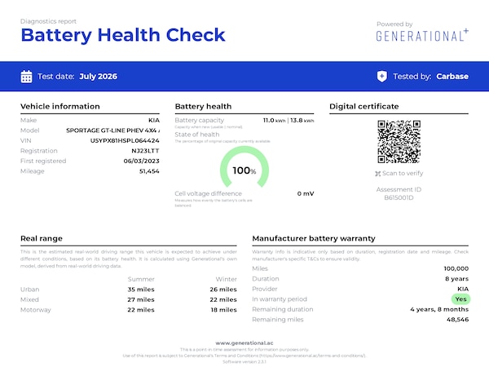The width and height of the screenshot is (489, 367).
Task: Select the Carbase tester name
Action: point(452,77)
